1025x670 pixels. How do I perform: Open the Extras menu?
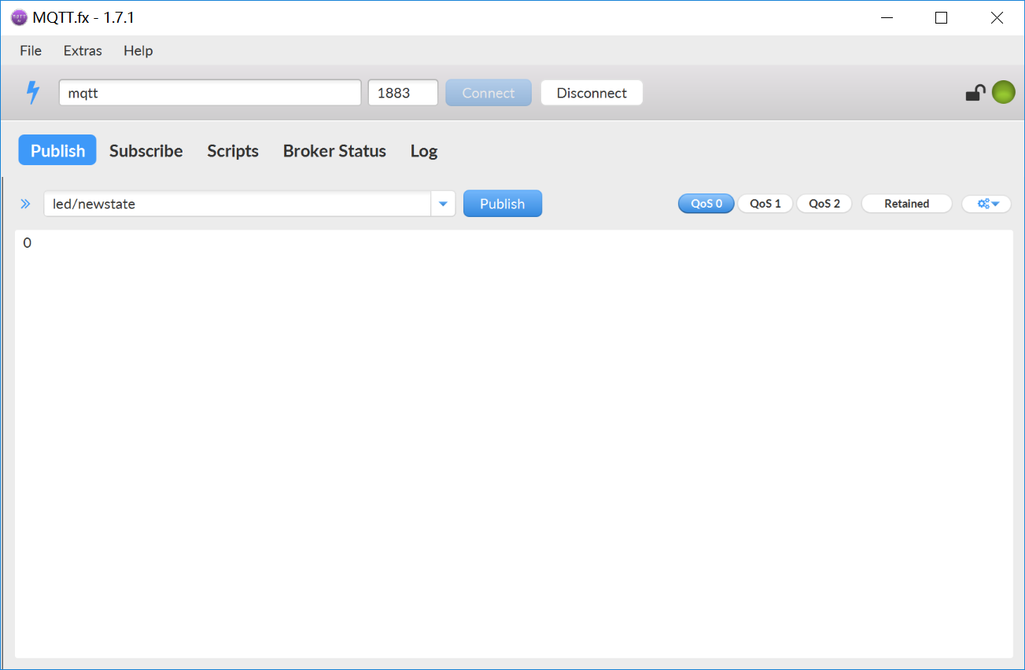point(83,50)
